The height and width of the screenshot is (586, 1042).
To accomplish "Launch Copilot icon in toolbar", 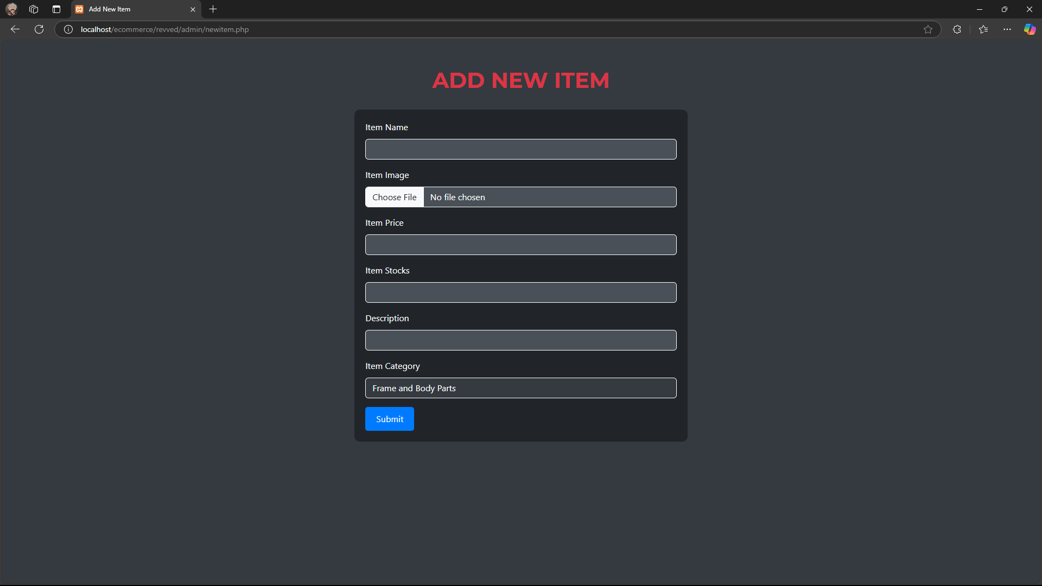I will point(1030,29).
